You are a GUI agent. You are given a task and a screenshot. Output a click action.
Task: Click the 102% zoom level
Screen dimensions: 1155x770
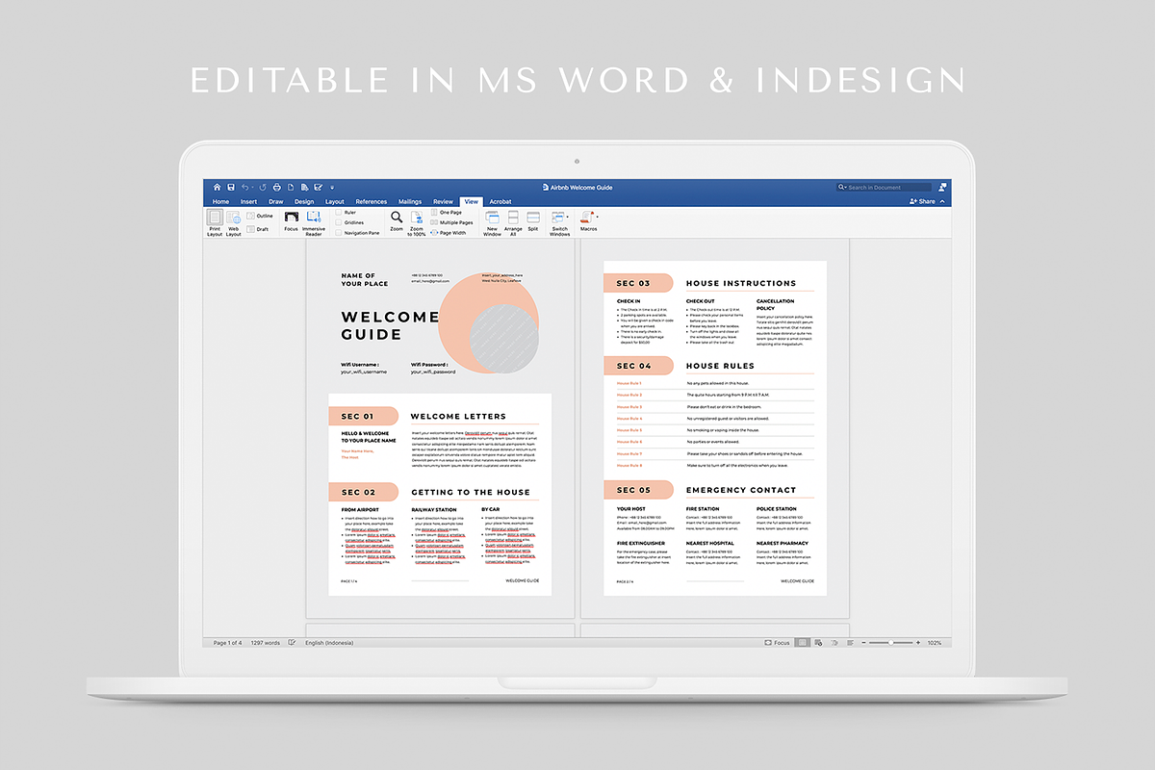tap(935, 643)
